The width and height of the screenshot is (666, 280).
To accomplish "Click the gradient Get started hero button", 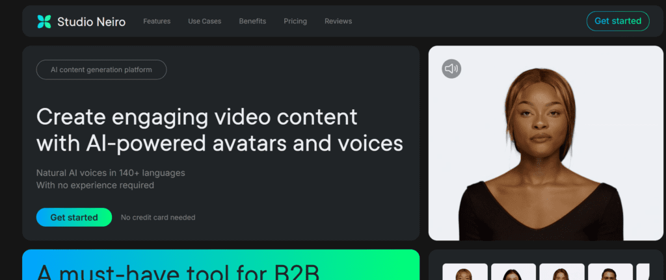I will (74, 218).
